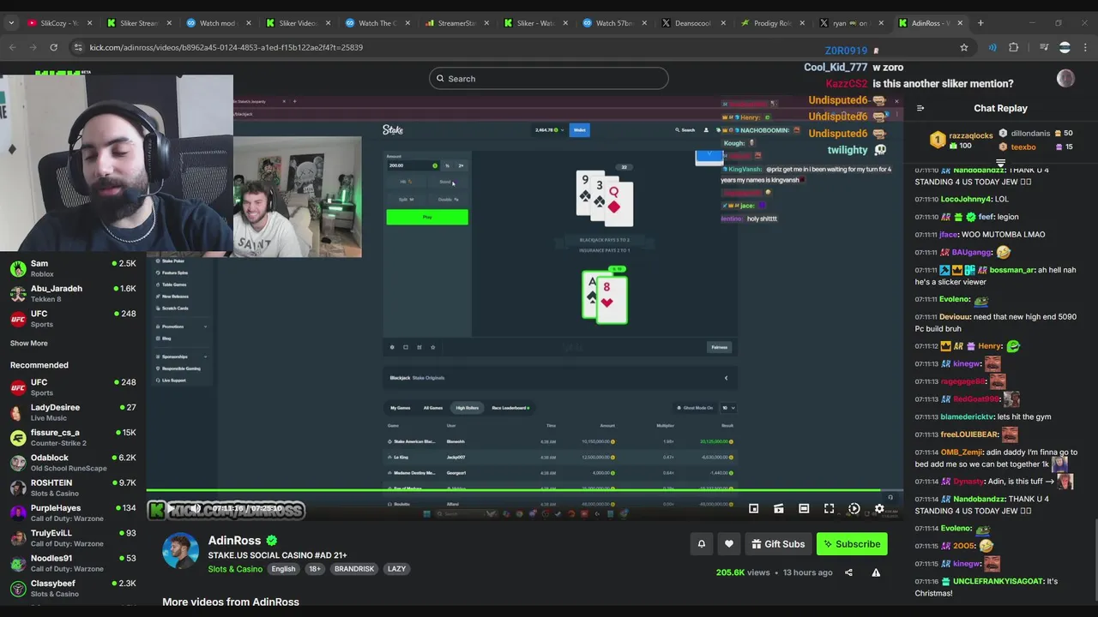
Task: Click bossman_ar username in chat
Action: [1011, 270]
